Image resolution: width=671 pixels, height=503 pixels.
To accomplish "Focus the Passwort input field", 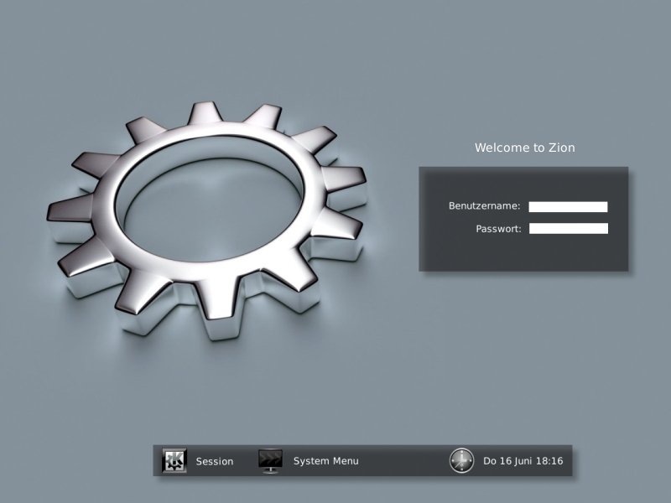I will pyautogui.click(x=569, y=228).
